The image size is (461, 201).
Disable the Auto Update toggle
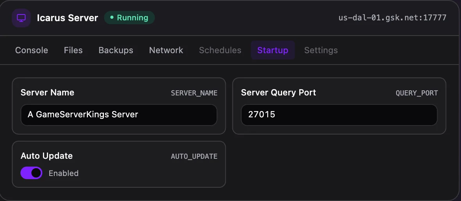[32, 173]
